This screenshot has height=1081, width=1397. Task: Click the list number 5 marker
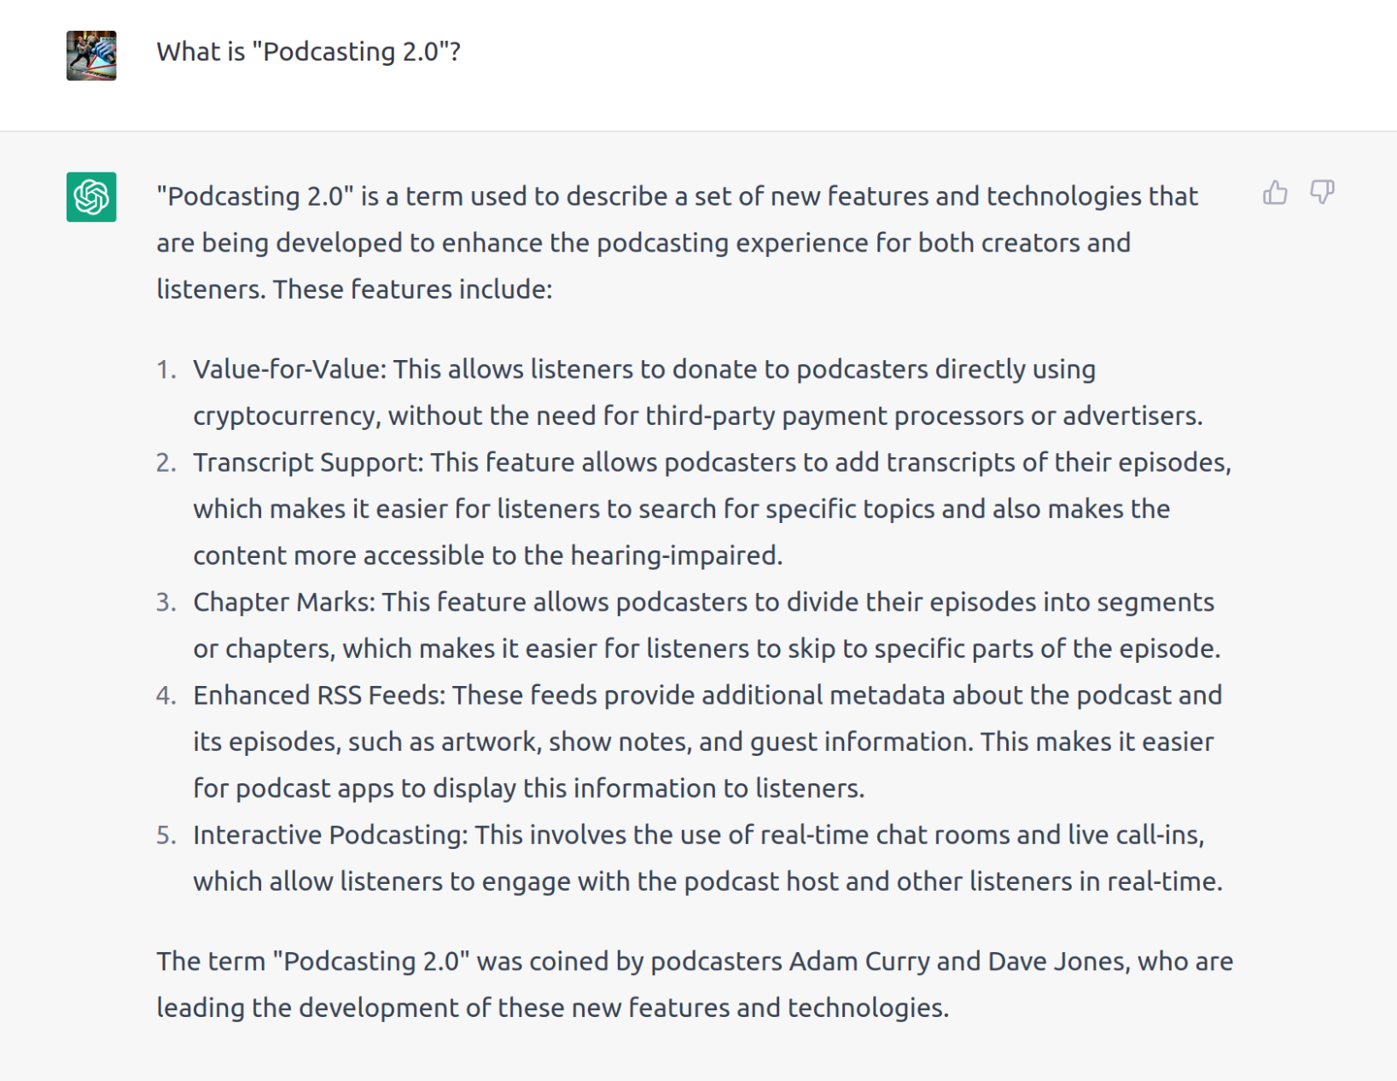pyautogui.click(x=166, y=835)
